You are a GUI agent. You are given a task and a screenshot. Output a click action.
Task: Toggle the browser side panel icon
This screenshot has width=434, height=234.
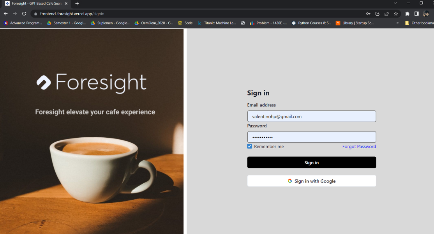click(x=416, y=14)
